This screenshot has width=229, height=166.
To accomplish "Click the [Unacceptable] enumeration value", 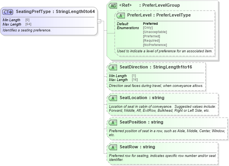I will pyautogui.click(x=155, y=32).
